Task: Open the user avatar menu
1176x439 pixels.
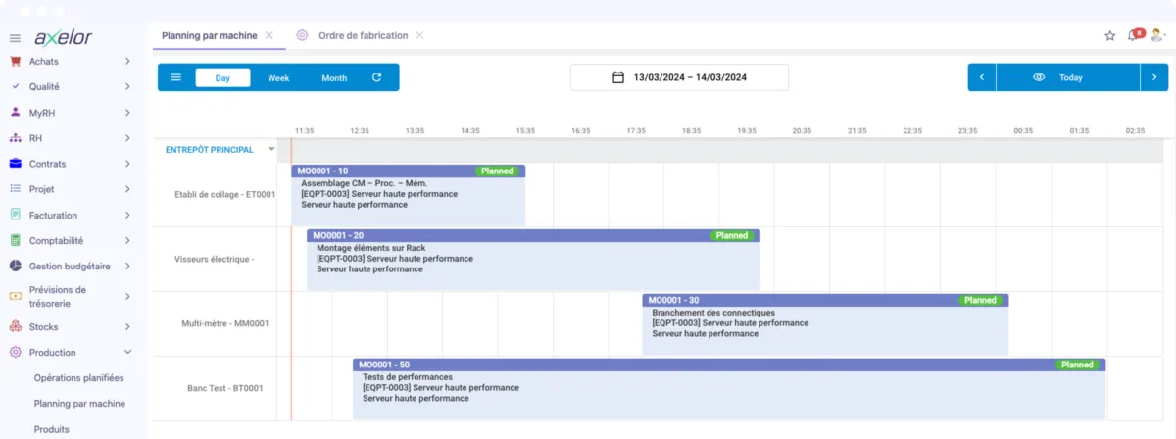Action: (x=1157, y=35)
